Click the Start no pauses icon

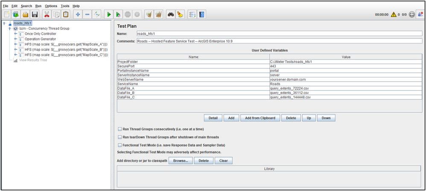(118, 14)
